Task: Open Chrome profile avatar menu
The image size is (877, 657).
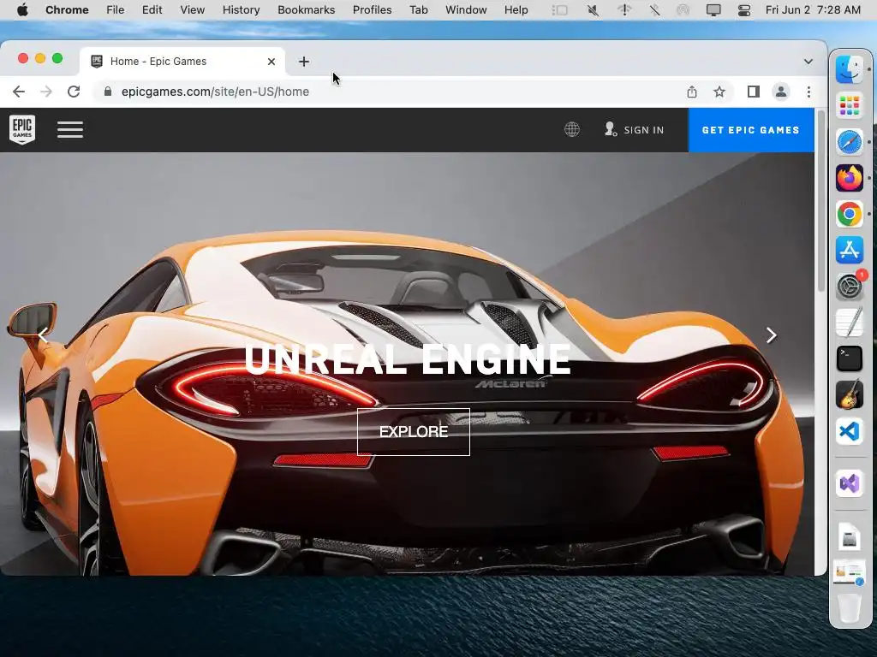Action: tap(781, 92)
